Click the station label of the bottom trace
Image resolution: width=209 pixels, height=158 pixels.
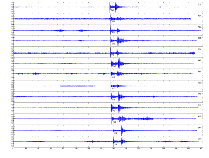coord(199,139)
